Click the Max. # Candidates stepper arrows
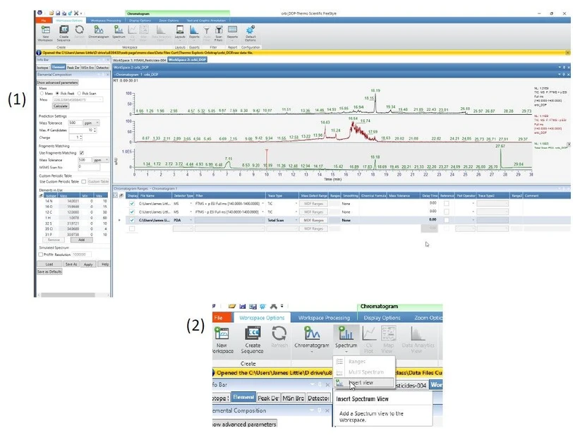573x435 pixels. click(95, 130)
